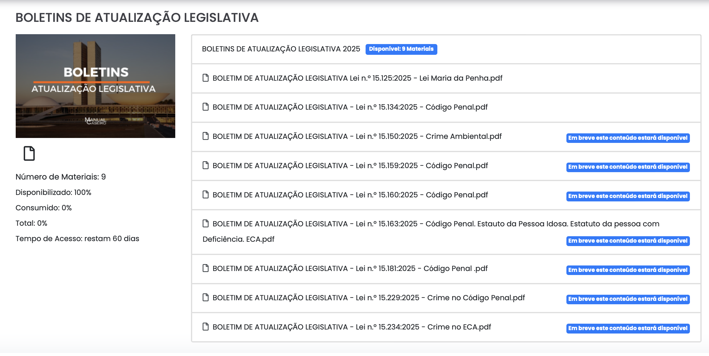Click file icon beside Crime no ECA bulletin
Screen dimensions: 709x356
point(205,327)
